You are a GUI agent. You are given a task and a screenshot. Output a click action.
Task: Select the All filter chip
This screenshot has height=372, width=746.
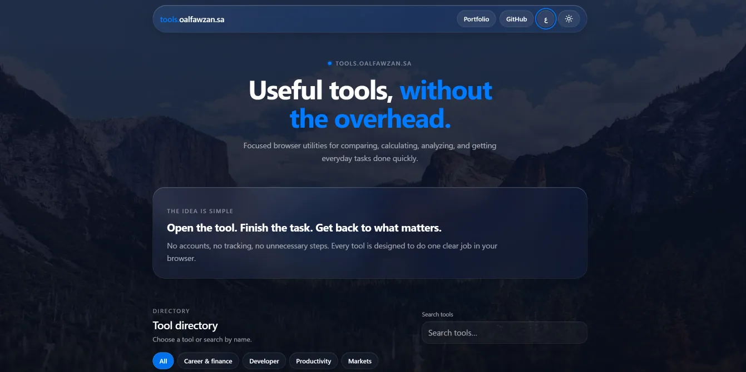pos(163,361)
